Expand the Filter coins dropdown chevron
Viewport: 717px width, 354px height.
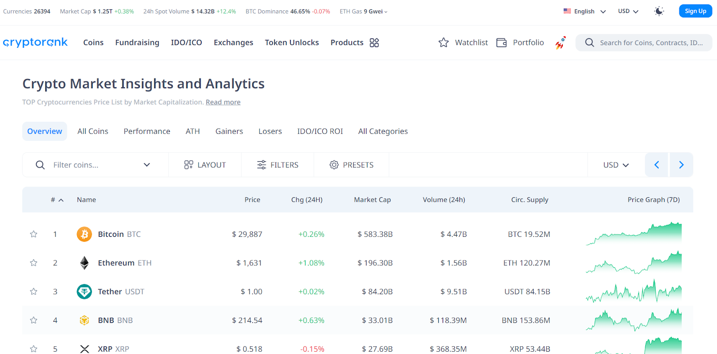[x=147, y=165]
